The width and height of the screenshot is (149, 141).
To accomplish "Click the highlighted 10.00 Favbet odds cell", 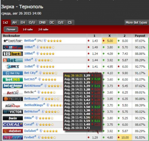I will (125, 137).
